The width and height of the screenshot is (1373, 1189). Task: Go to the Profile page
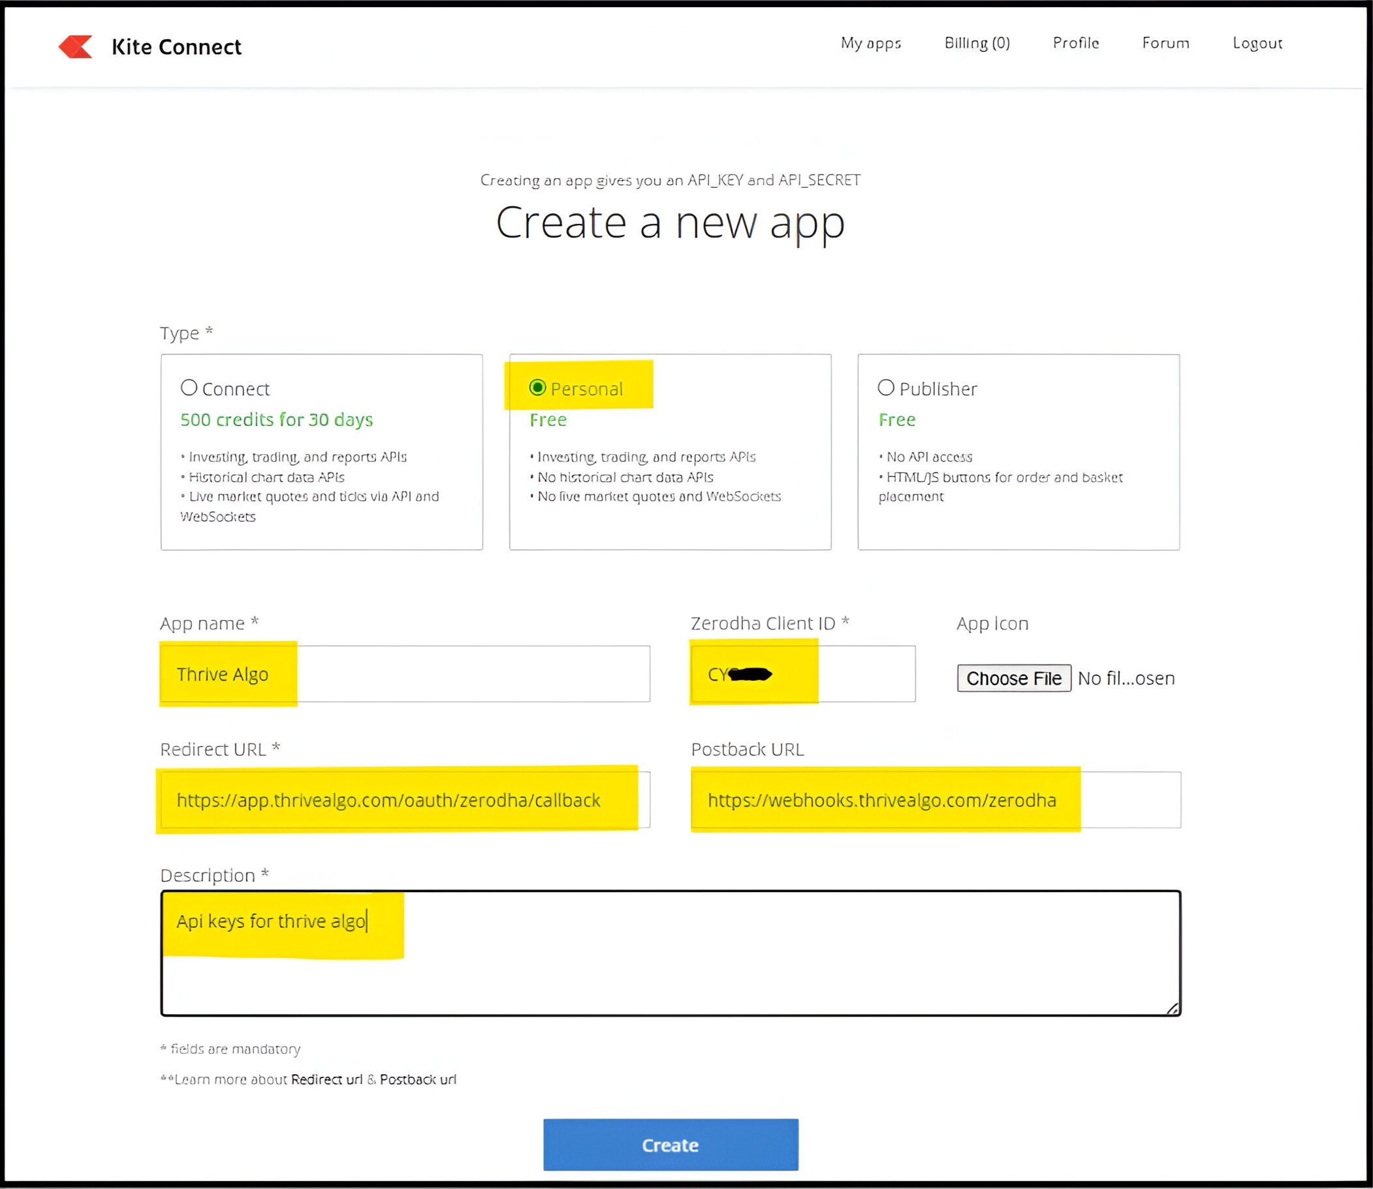1075,43
